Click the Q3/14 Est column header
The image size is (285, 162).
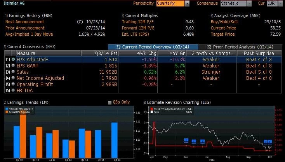pyautogui.click(x=100, y=53)
